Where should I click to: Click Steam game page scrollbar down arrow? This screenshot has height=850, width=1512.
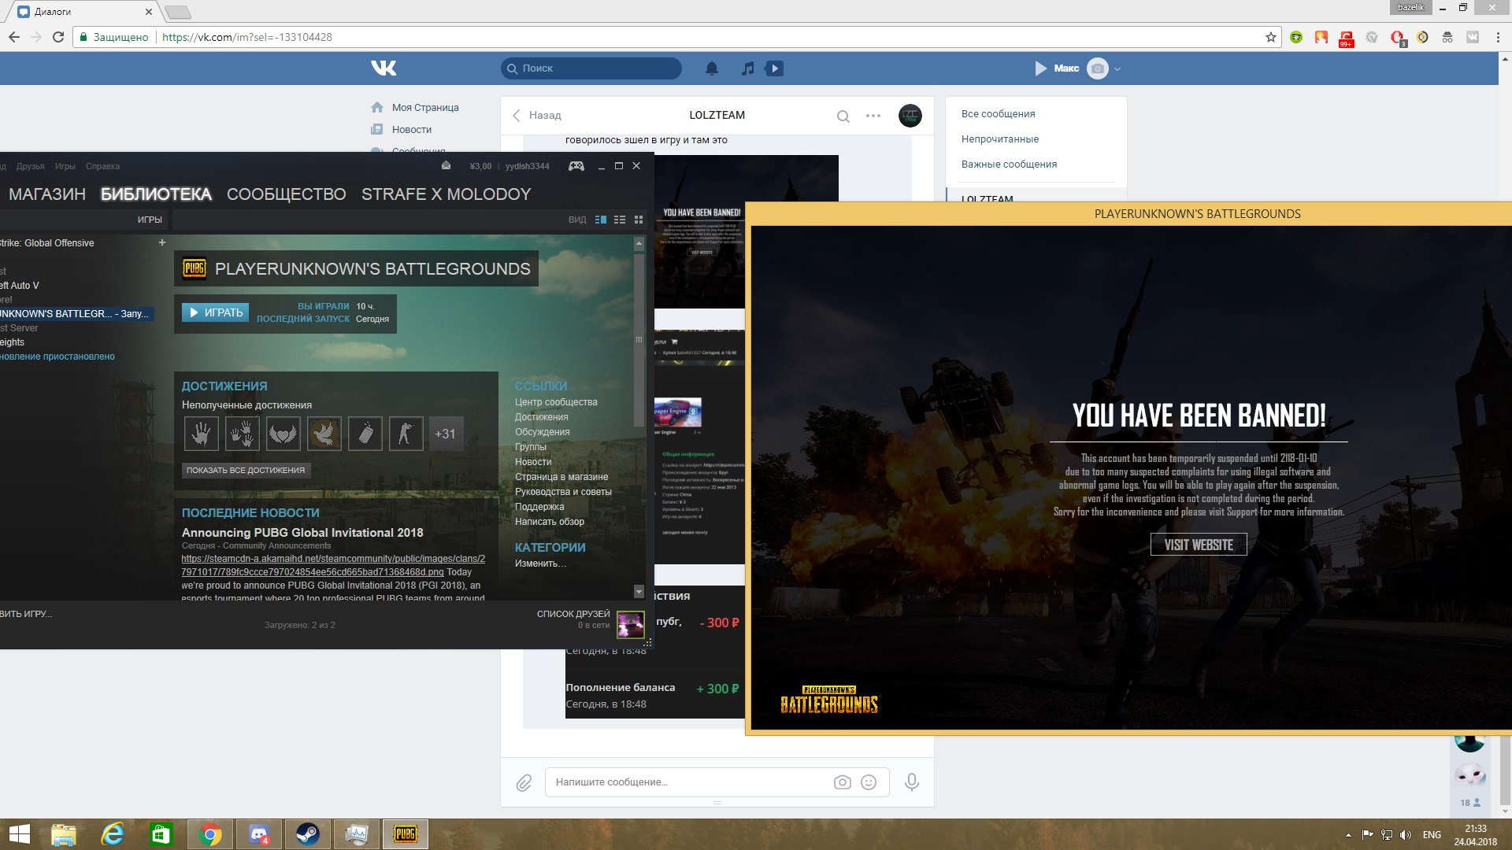(x=639, y=591)
